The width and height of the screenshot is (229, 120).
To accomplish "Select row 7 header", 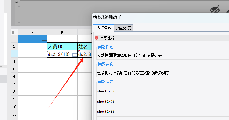I will 14,84.
